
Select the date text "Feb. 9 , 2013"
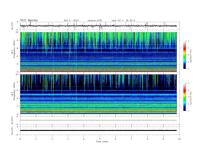point(71,20)
